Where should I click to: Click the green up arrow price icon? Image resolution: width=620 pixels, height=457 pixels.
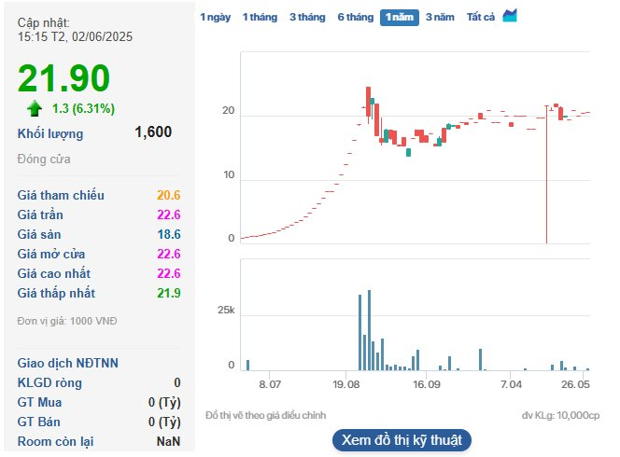coord(35,108)
